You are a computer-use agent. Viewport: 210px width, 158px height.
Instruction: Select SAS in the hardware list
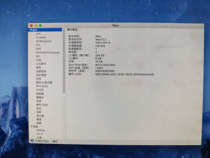pyautogui.click(x=38, y=49)
